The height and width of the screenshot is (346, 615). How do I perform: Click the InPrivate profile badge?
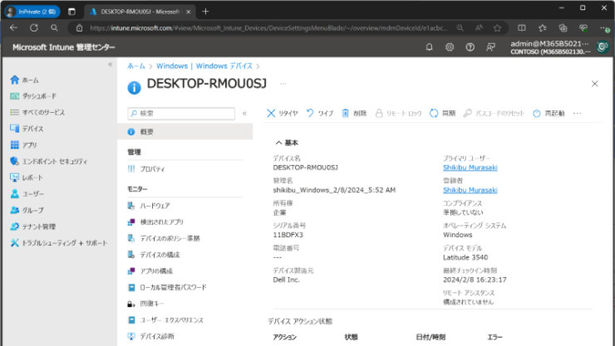click(32, 12)
